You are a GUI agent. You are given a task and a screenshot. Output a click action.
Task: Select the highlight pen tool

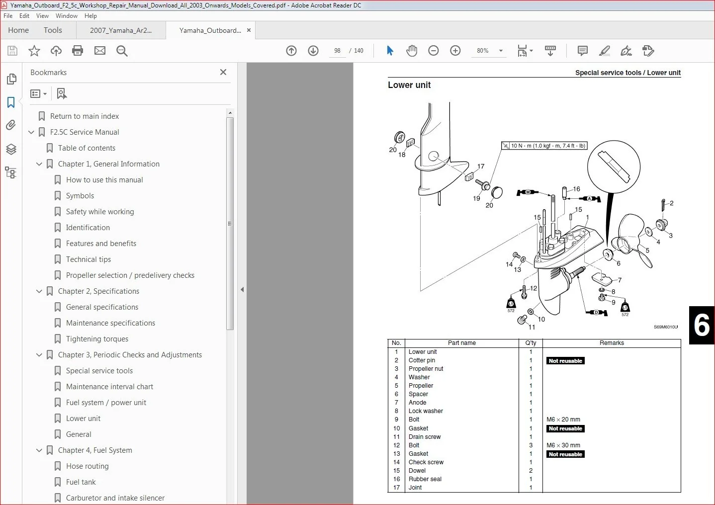click(x=605, y=51)
